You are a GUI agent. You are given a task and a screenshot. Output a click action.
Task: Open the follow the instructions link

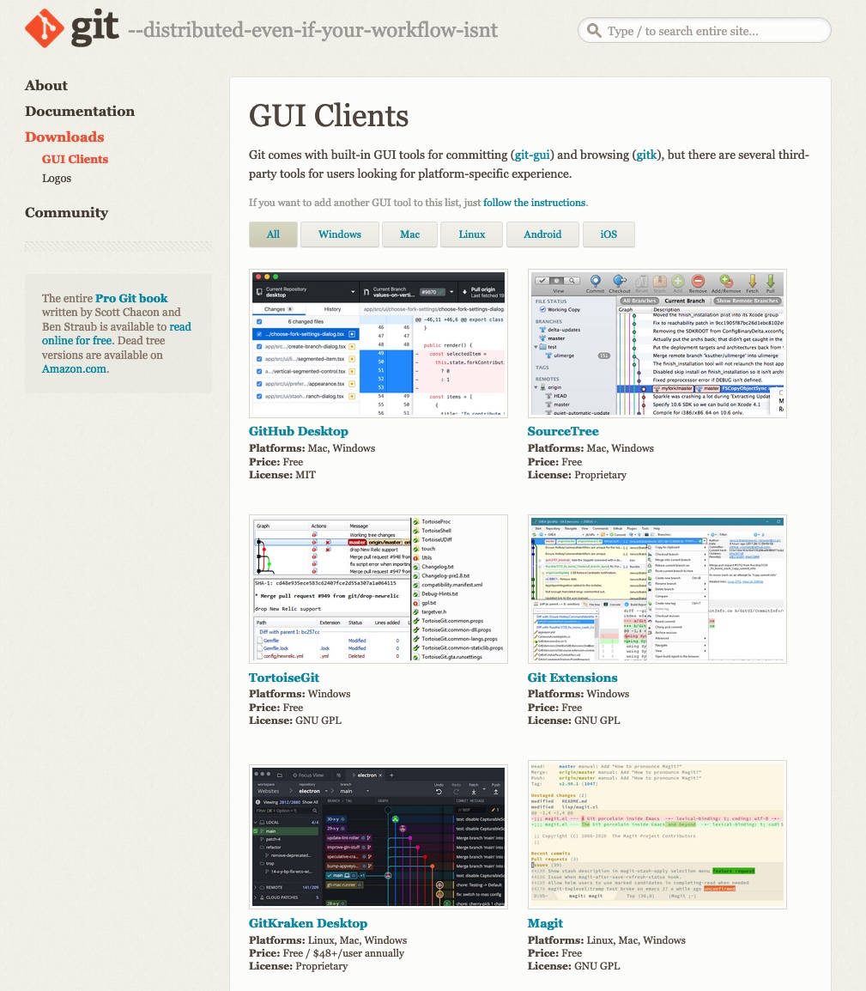(x=533, y=203)
